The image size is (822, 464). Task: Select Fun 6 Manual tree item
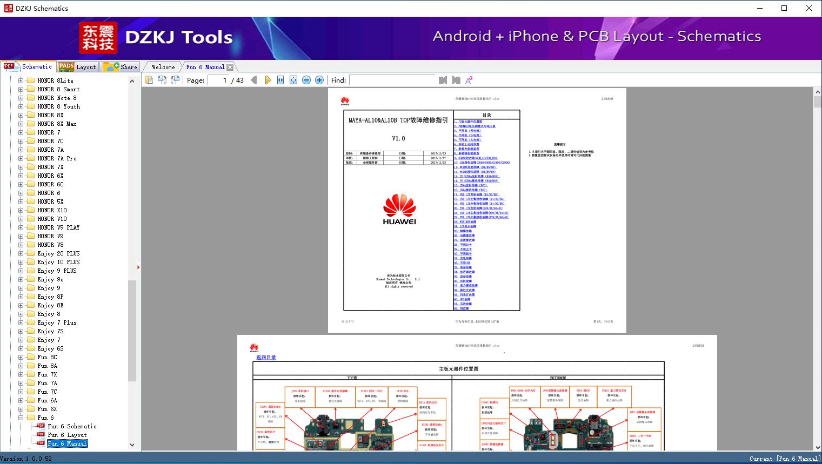pos(67,443)
